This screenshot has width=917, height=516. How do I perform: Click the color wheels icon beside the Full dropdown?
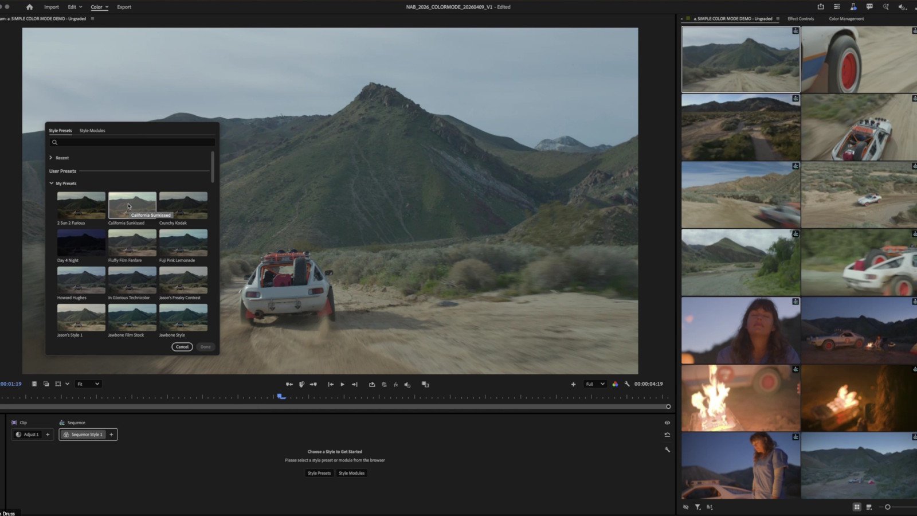point(616,384)
